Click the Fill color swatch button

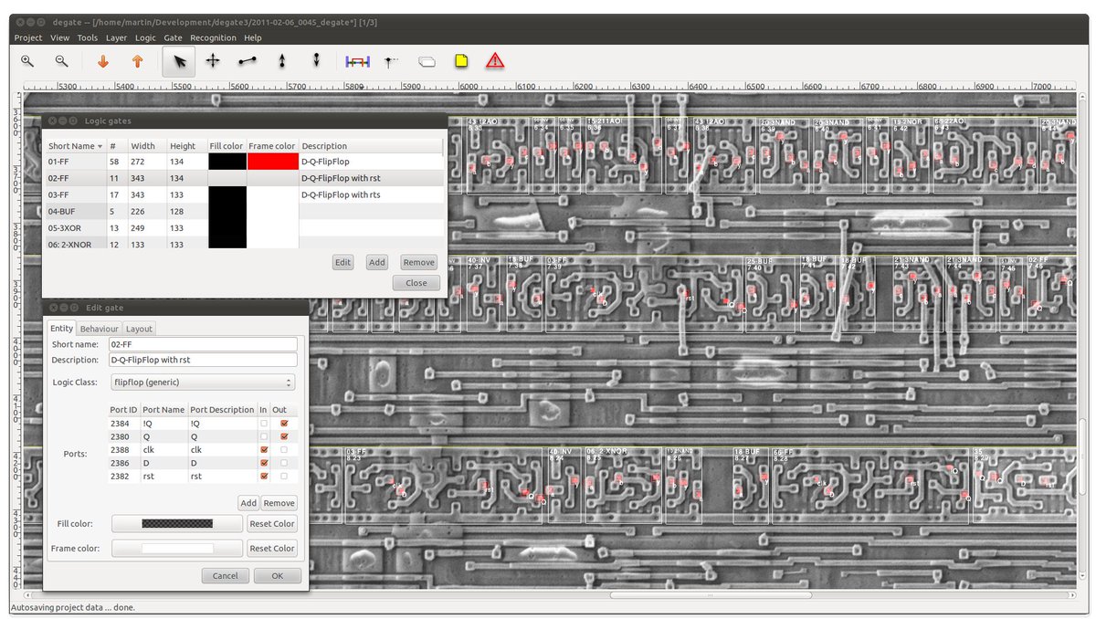(x=177, y=523)
